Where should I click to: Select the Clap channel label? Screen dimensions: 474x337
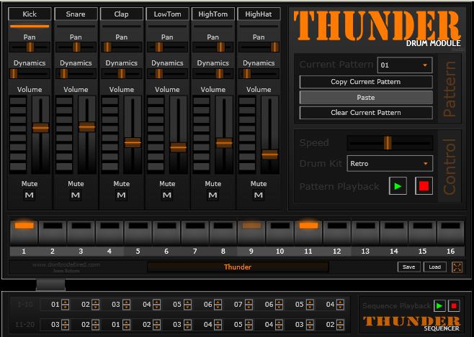tap(121, 14)
